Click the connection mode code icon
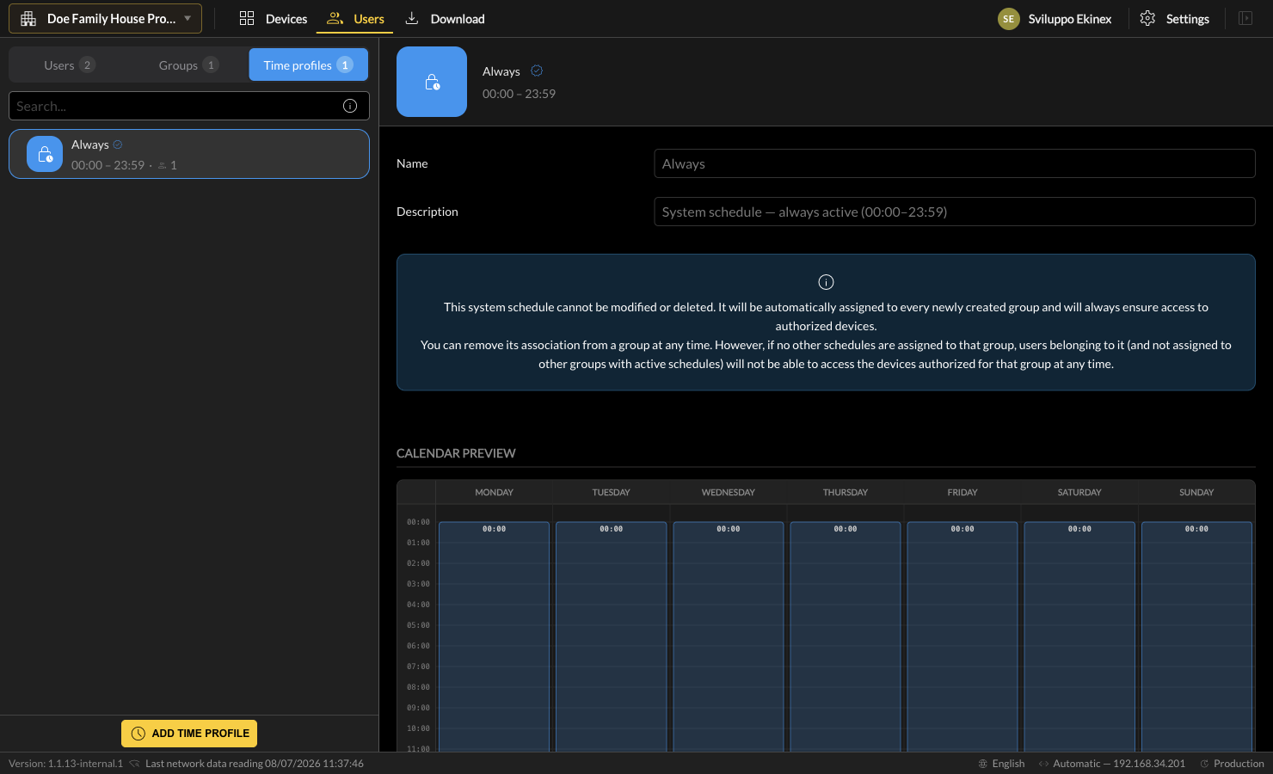1273x774 pixels. coord(1043,764)
